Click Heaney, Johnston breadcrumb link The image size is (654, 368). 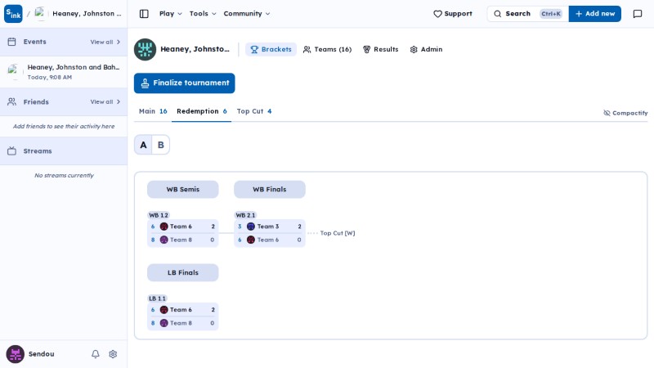pos(87,13)
